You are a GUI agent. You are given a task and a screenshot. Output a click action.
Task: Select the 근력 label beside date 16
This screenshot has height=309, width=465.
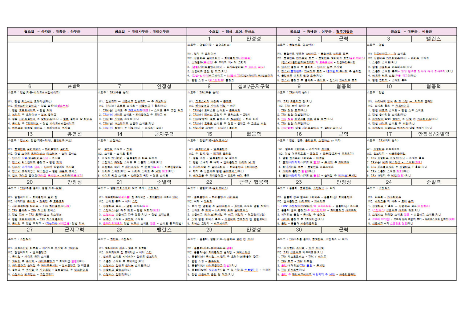(344, 134)
